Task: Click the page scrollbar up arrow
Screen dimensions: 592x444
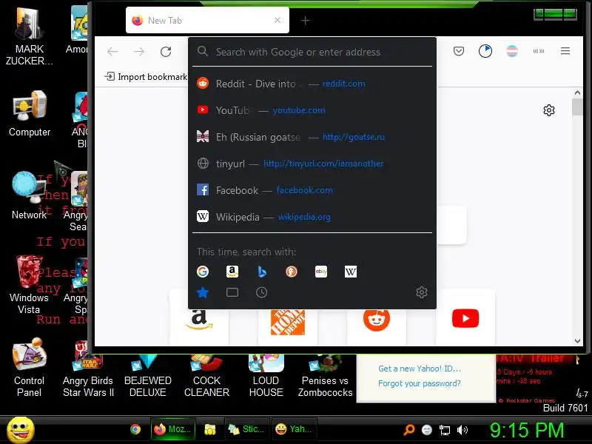Action: pos(577,92)
